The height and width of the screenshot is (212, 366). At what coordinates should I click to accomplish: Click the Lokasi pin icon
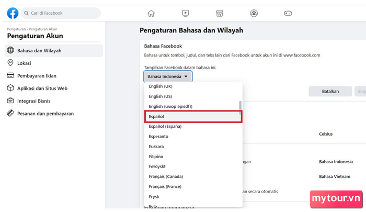coord(10,63)
